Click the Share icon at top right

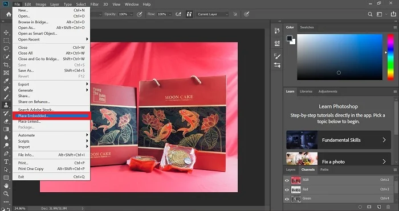[393, 14]
